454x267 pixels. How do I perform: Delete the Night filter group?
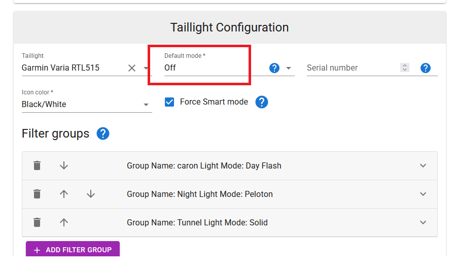tap(37, 194)
